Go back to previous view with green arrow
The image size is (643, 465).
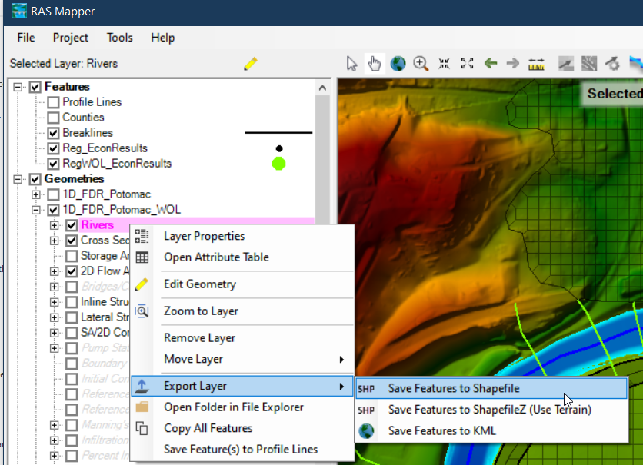pyautogui.click(x=490, y=64)
